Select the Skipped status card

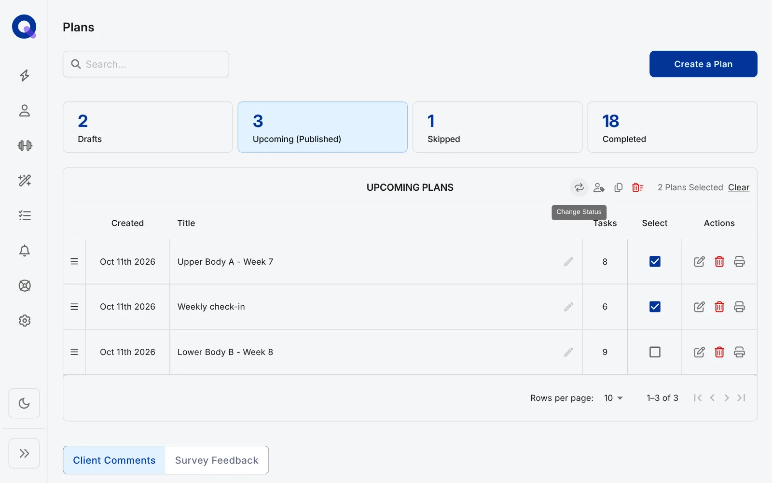497,127
